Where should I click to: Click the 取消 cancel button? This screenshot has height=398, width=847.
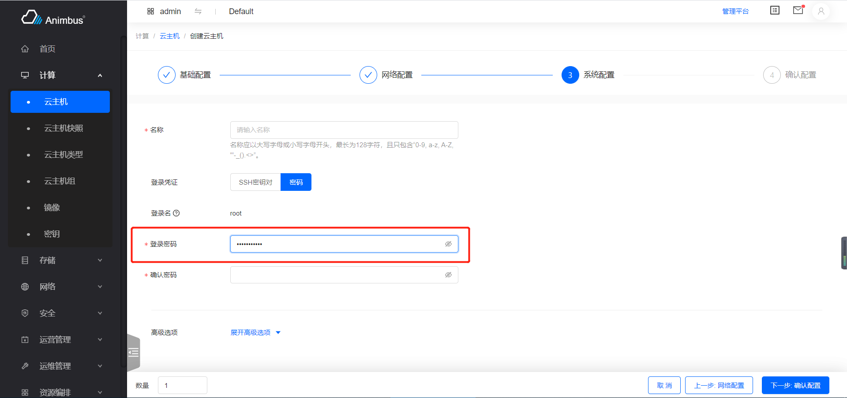click(x=664, y=385)
